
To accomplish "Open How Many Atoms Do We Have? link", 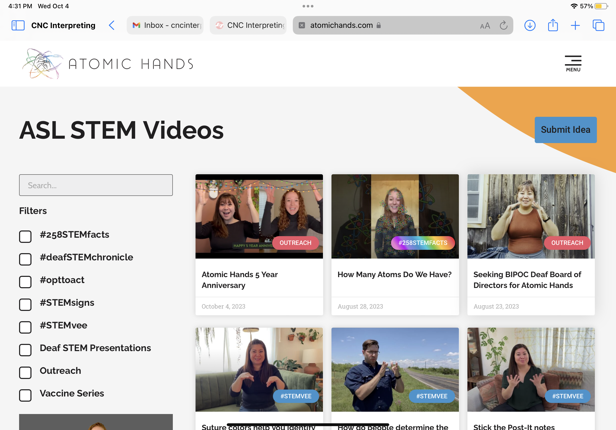I will click(x=394, y=275).
